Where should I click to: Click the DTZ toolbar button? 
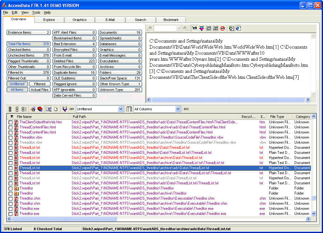pos(186,109)
